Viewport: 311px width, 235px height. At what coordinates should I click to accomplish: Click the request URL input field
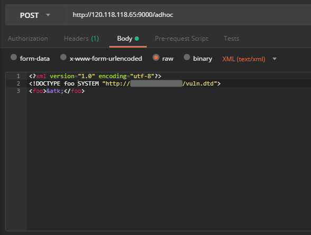(189, 15)
